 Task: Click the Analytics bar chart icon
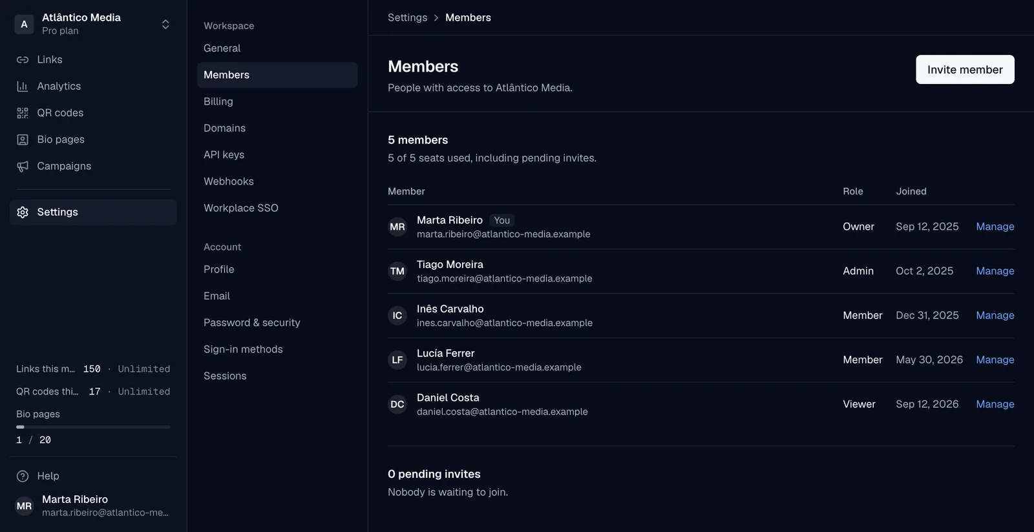pos(23,86)
